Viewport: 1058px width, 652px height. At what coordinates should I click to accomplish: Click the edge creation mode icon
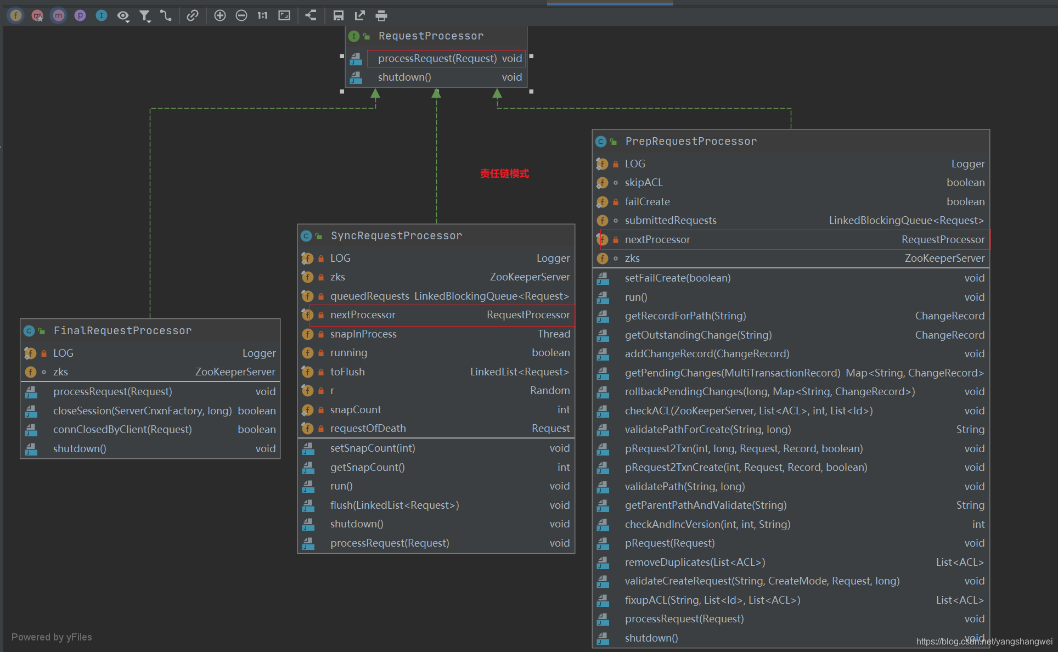pos(166,15)
